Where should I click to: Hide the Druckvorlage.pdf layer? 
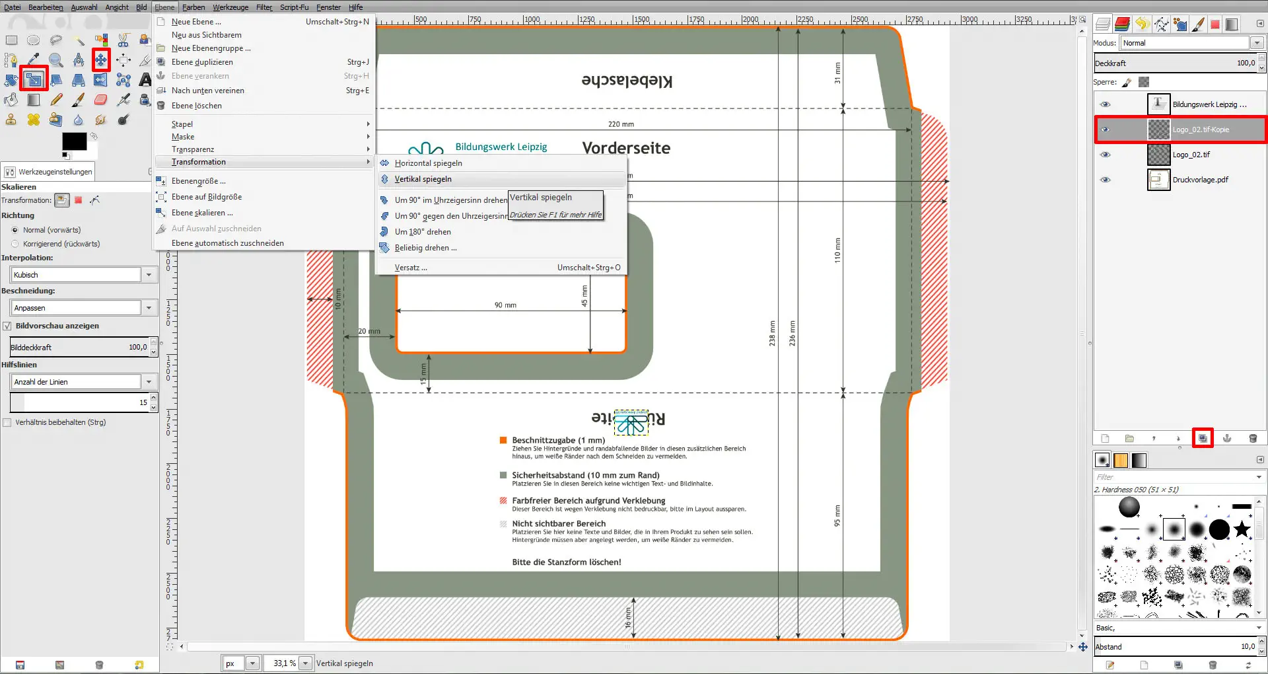pos(1105,180)
